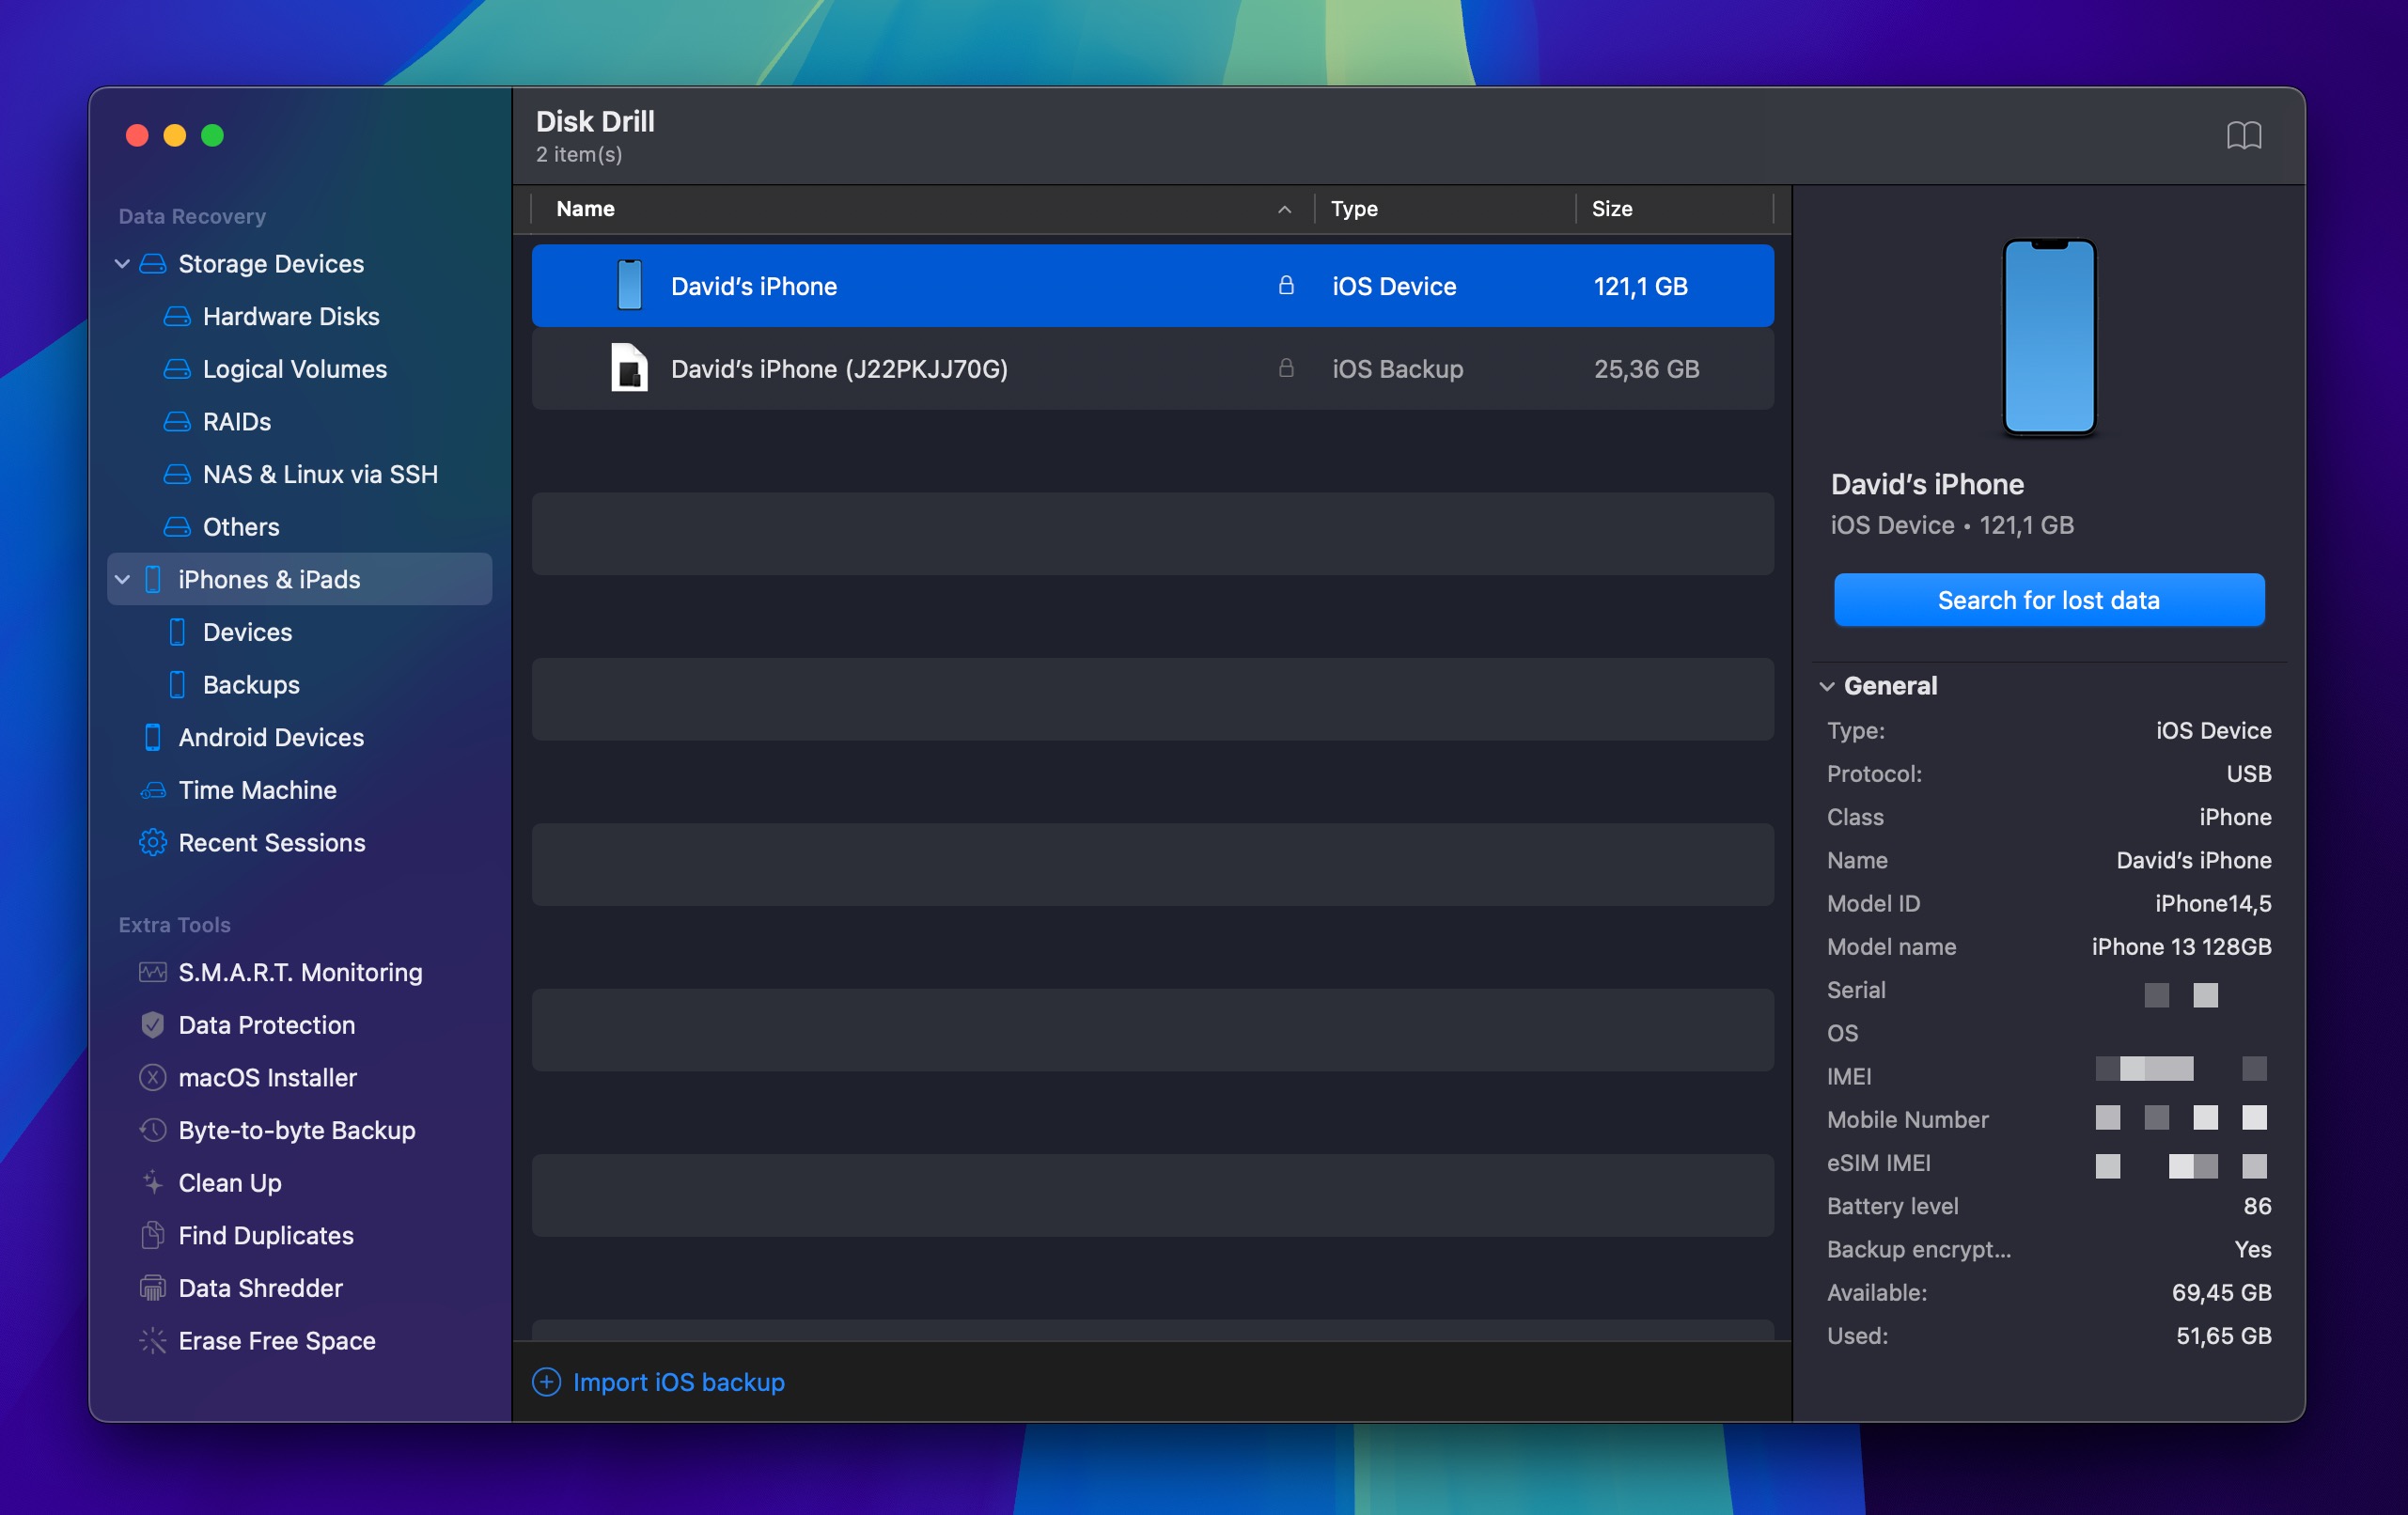Open the help book icon
The image size is (2408, 1515).
coord(2243,135)
